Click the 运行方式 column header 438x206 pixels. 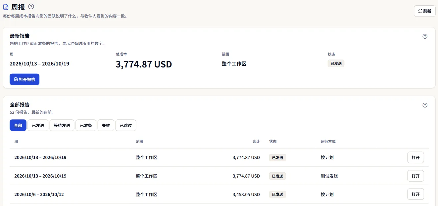click(x=328, y=142)
